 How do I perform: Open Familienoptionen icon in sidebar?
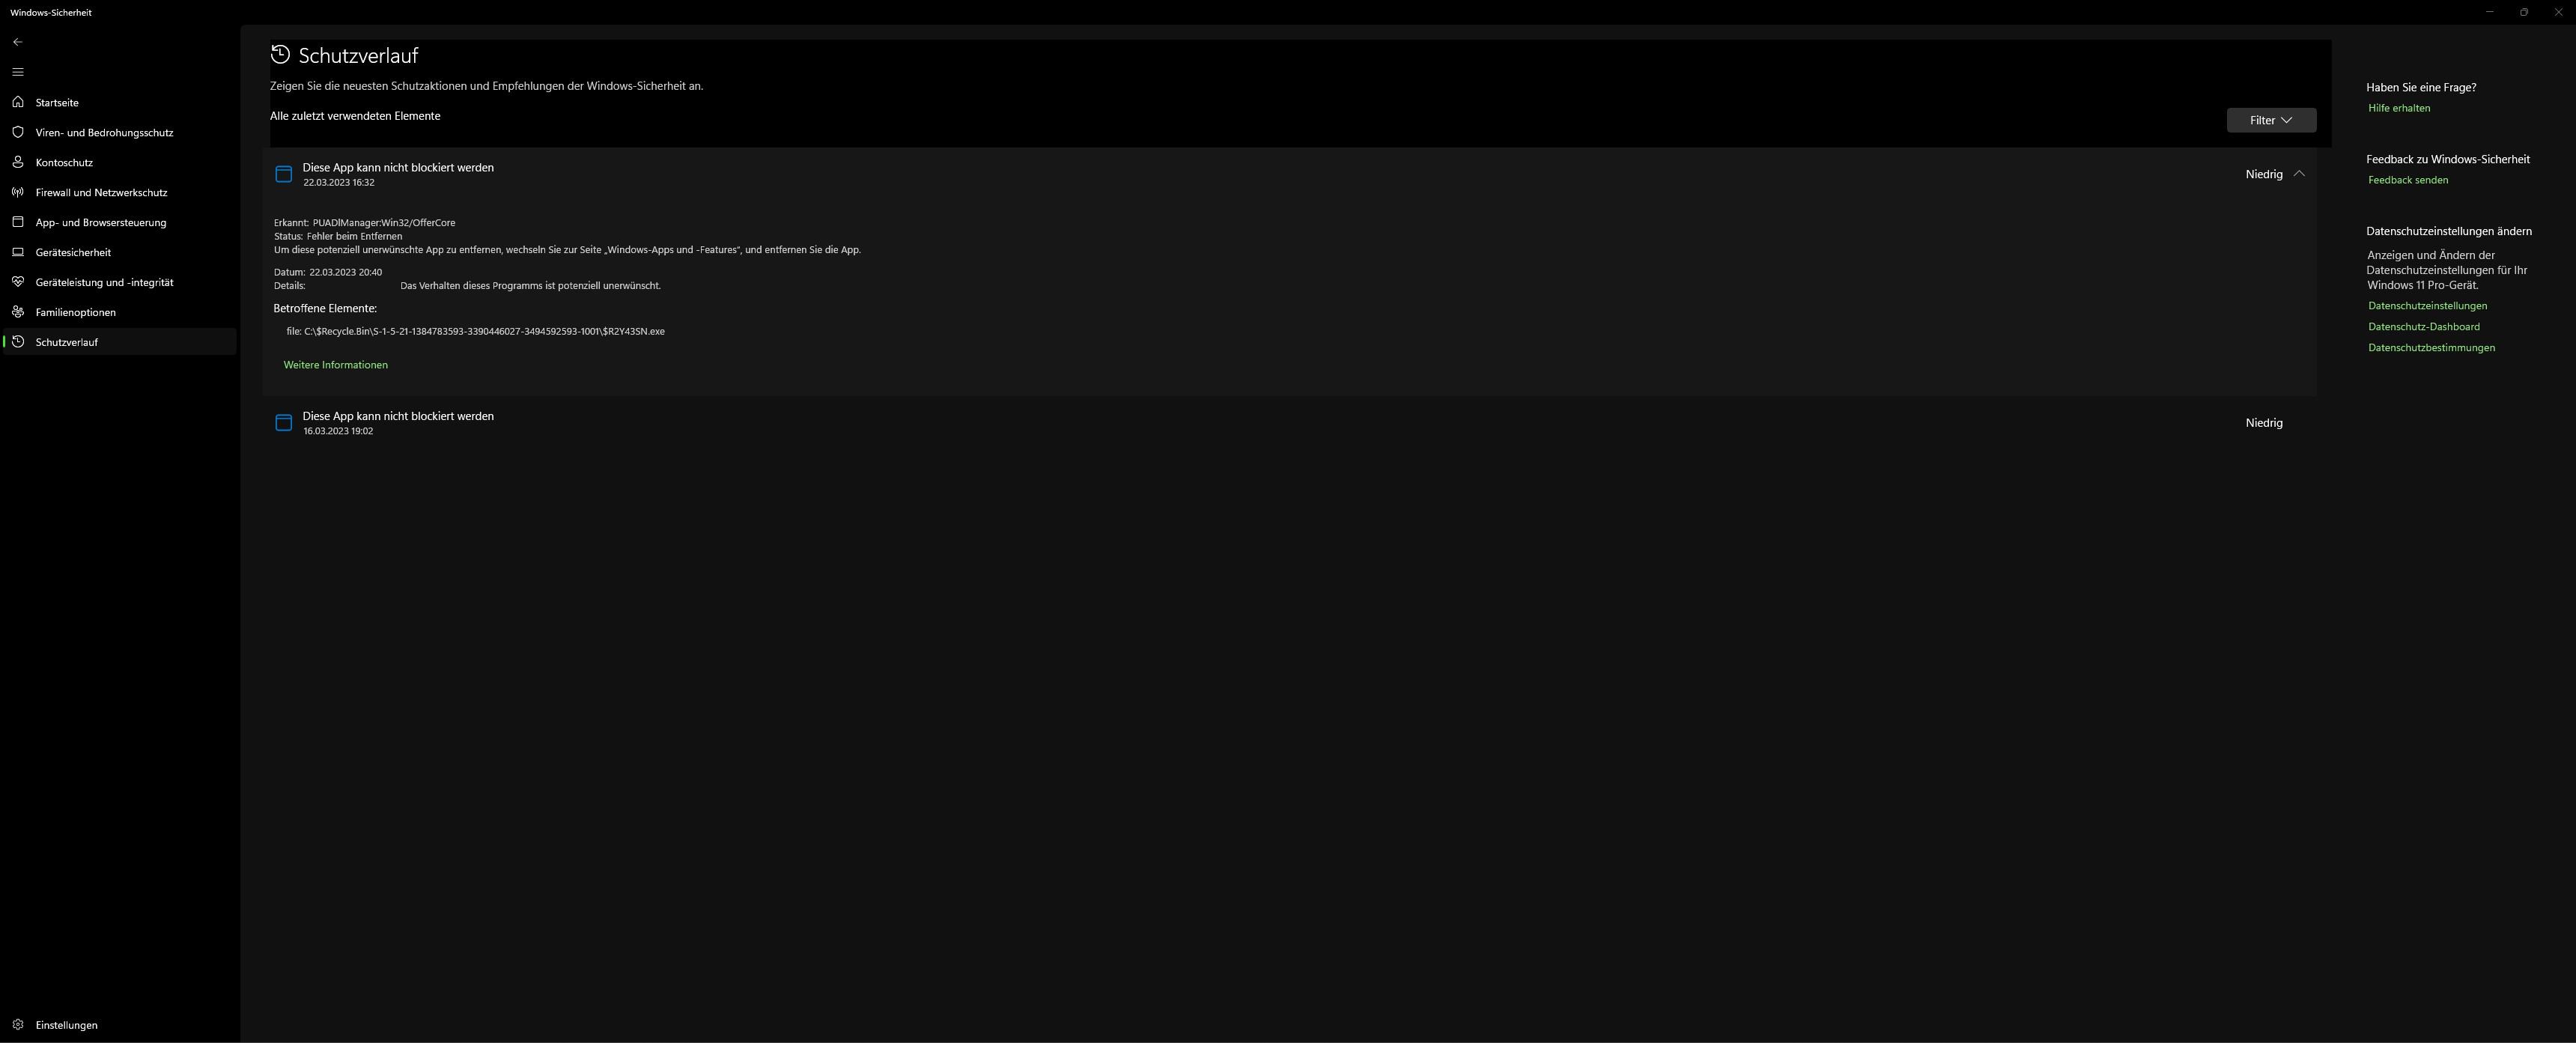pos(18,312)
